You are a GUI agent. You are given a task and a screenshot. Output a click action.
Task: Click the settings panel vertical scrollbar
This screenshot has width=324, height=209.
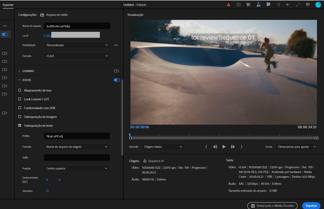[x=122, y=117]
